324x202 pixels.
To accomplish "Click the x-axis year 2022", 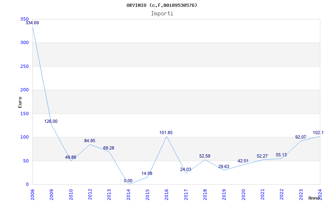I will [281, 195].
